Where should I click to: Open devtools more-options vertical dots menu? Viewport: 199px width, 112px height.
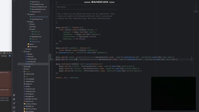click(7, 53)
